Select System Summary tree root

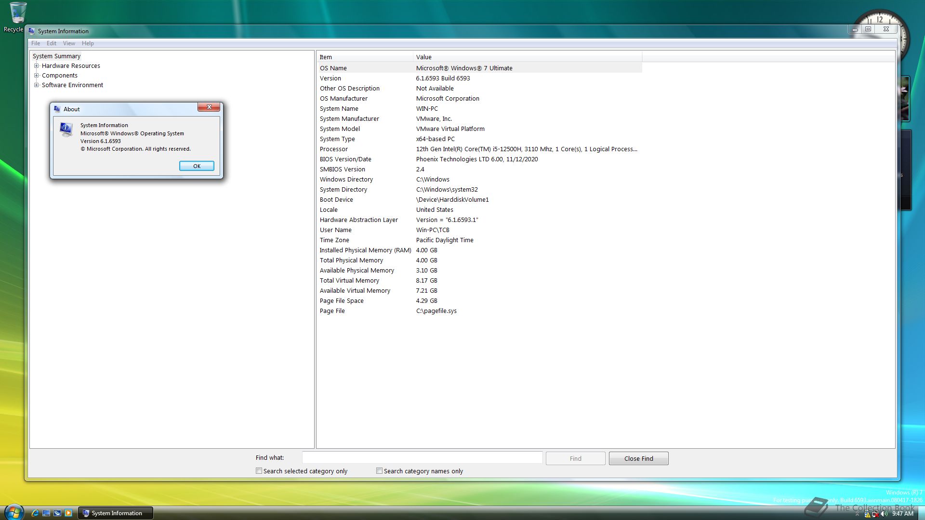pos(56,56)
